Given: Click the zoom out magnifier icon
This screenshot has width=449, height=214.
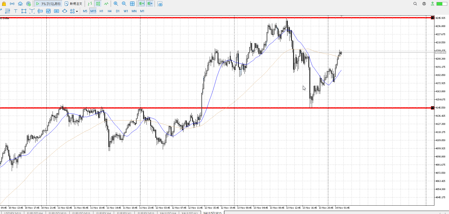Looking at the screenshot, I should [124, 4].
